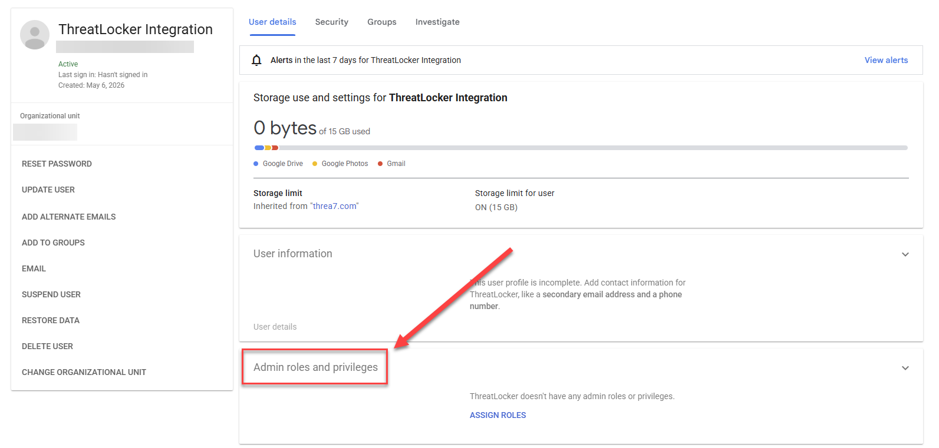
Task: Open the threa7.com inherited domain link
Action: click(335, 206)
